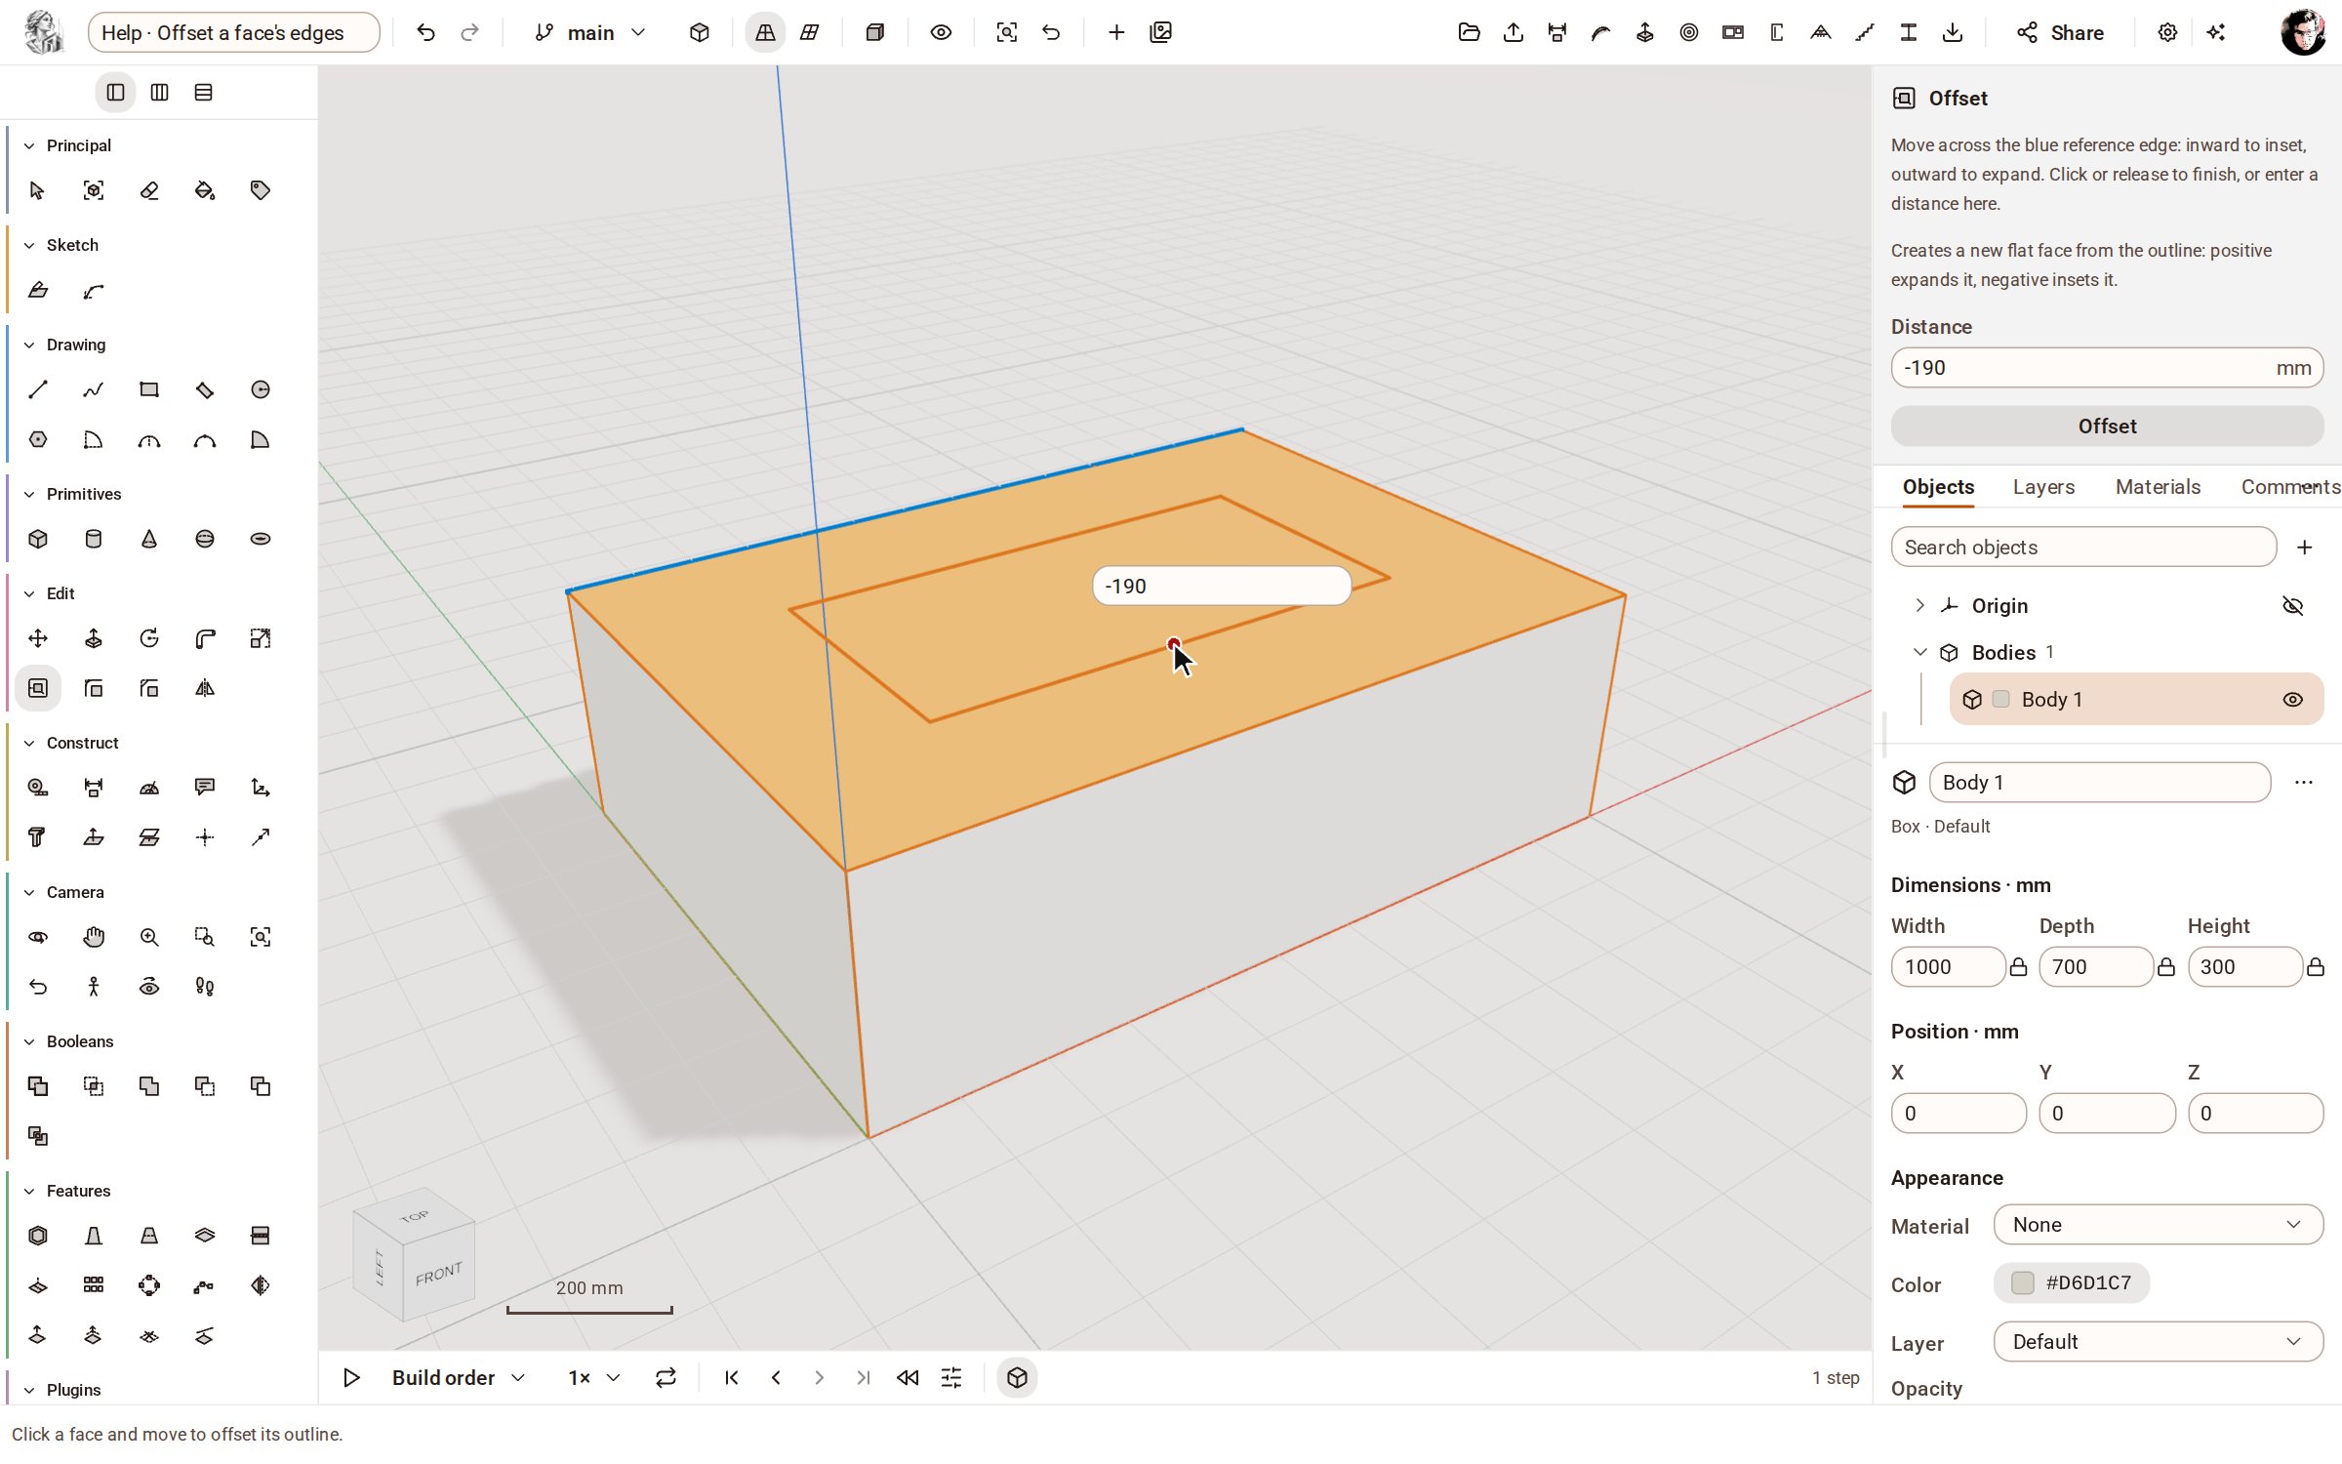This screenshot has height=1464, width=2342.
Task: Activate the Move tool in Edit
Action: pos(37,638)
